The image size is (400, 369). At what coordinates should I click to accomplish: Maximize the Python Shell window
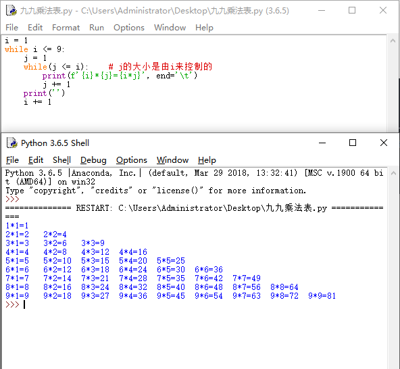coord(353,143)
